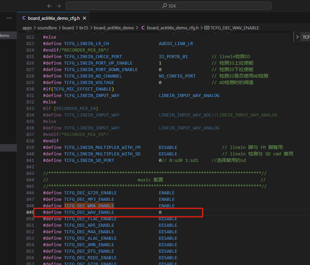Open the board_ac696x_demo breadcrumb folder
This screenshot has height=265, width=310.
tap(114, 28)
